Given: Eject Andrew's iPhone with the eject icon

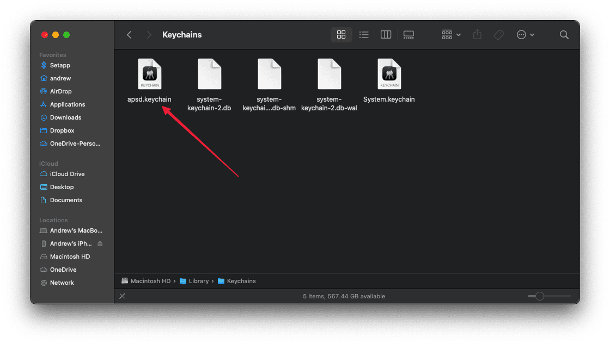Looking at the screenshot, I should 100,243.
